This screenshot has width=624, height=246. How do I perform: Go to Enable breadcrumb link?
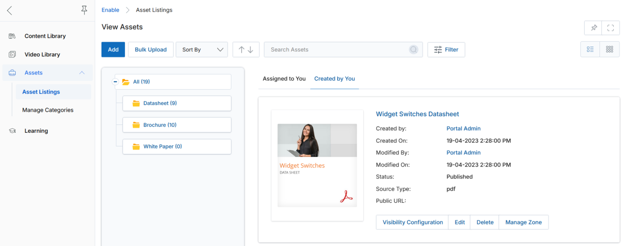pyautogui.click(x=110, y=10)
